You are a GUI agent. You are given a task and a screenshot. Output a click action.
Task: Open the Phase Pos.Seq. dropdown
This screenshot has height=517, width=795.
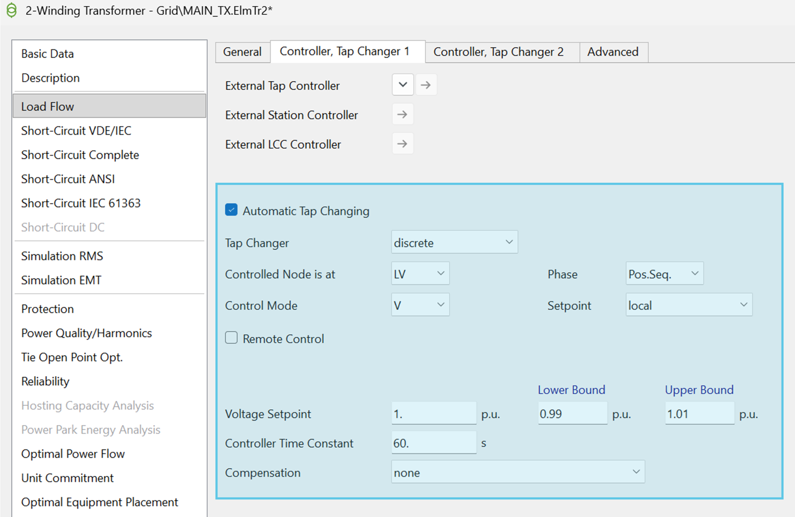tap(665, 274)
